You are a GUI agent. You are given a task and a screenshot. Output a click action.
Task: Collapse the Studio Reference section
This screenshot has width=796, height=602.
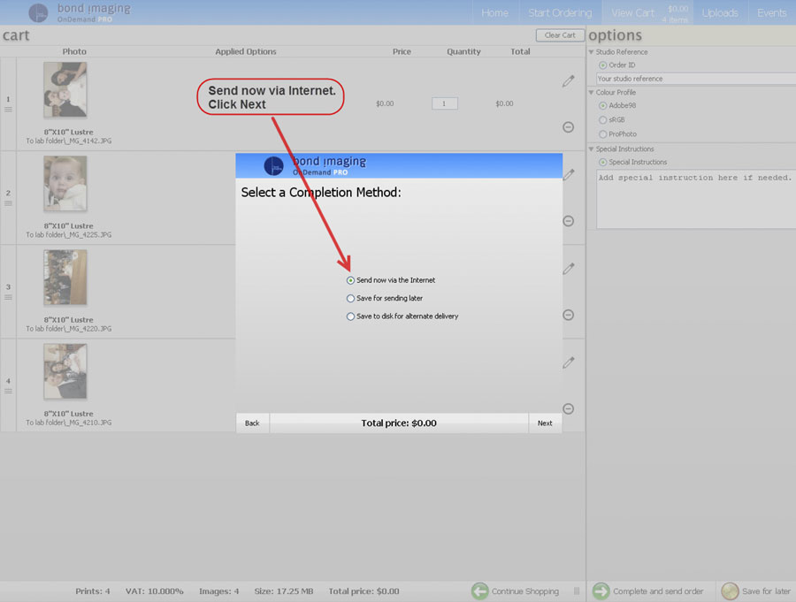click(x=592, y=52)
